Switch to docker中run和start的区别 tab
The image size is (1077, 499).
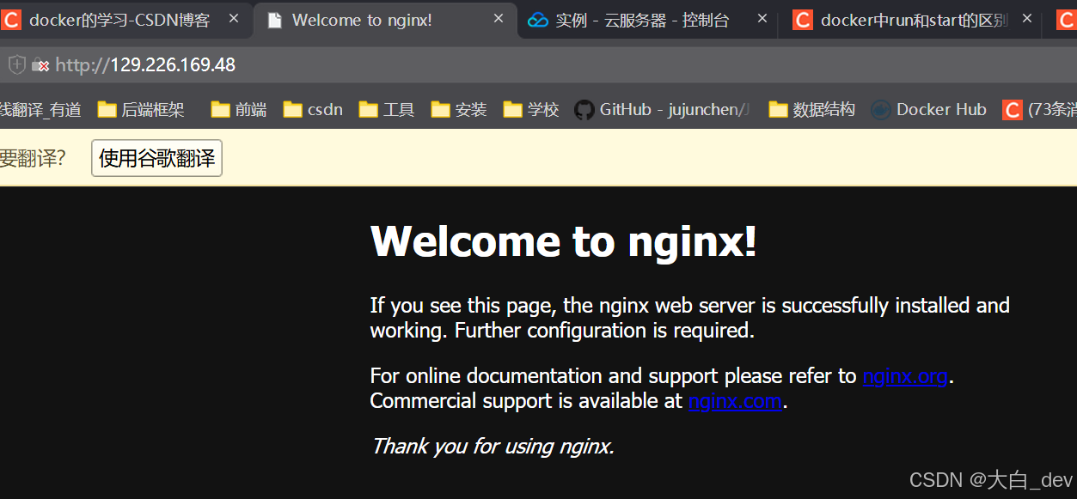911,20
